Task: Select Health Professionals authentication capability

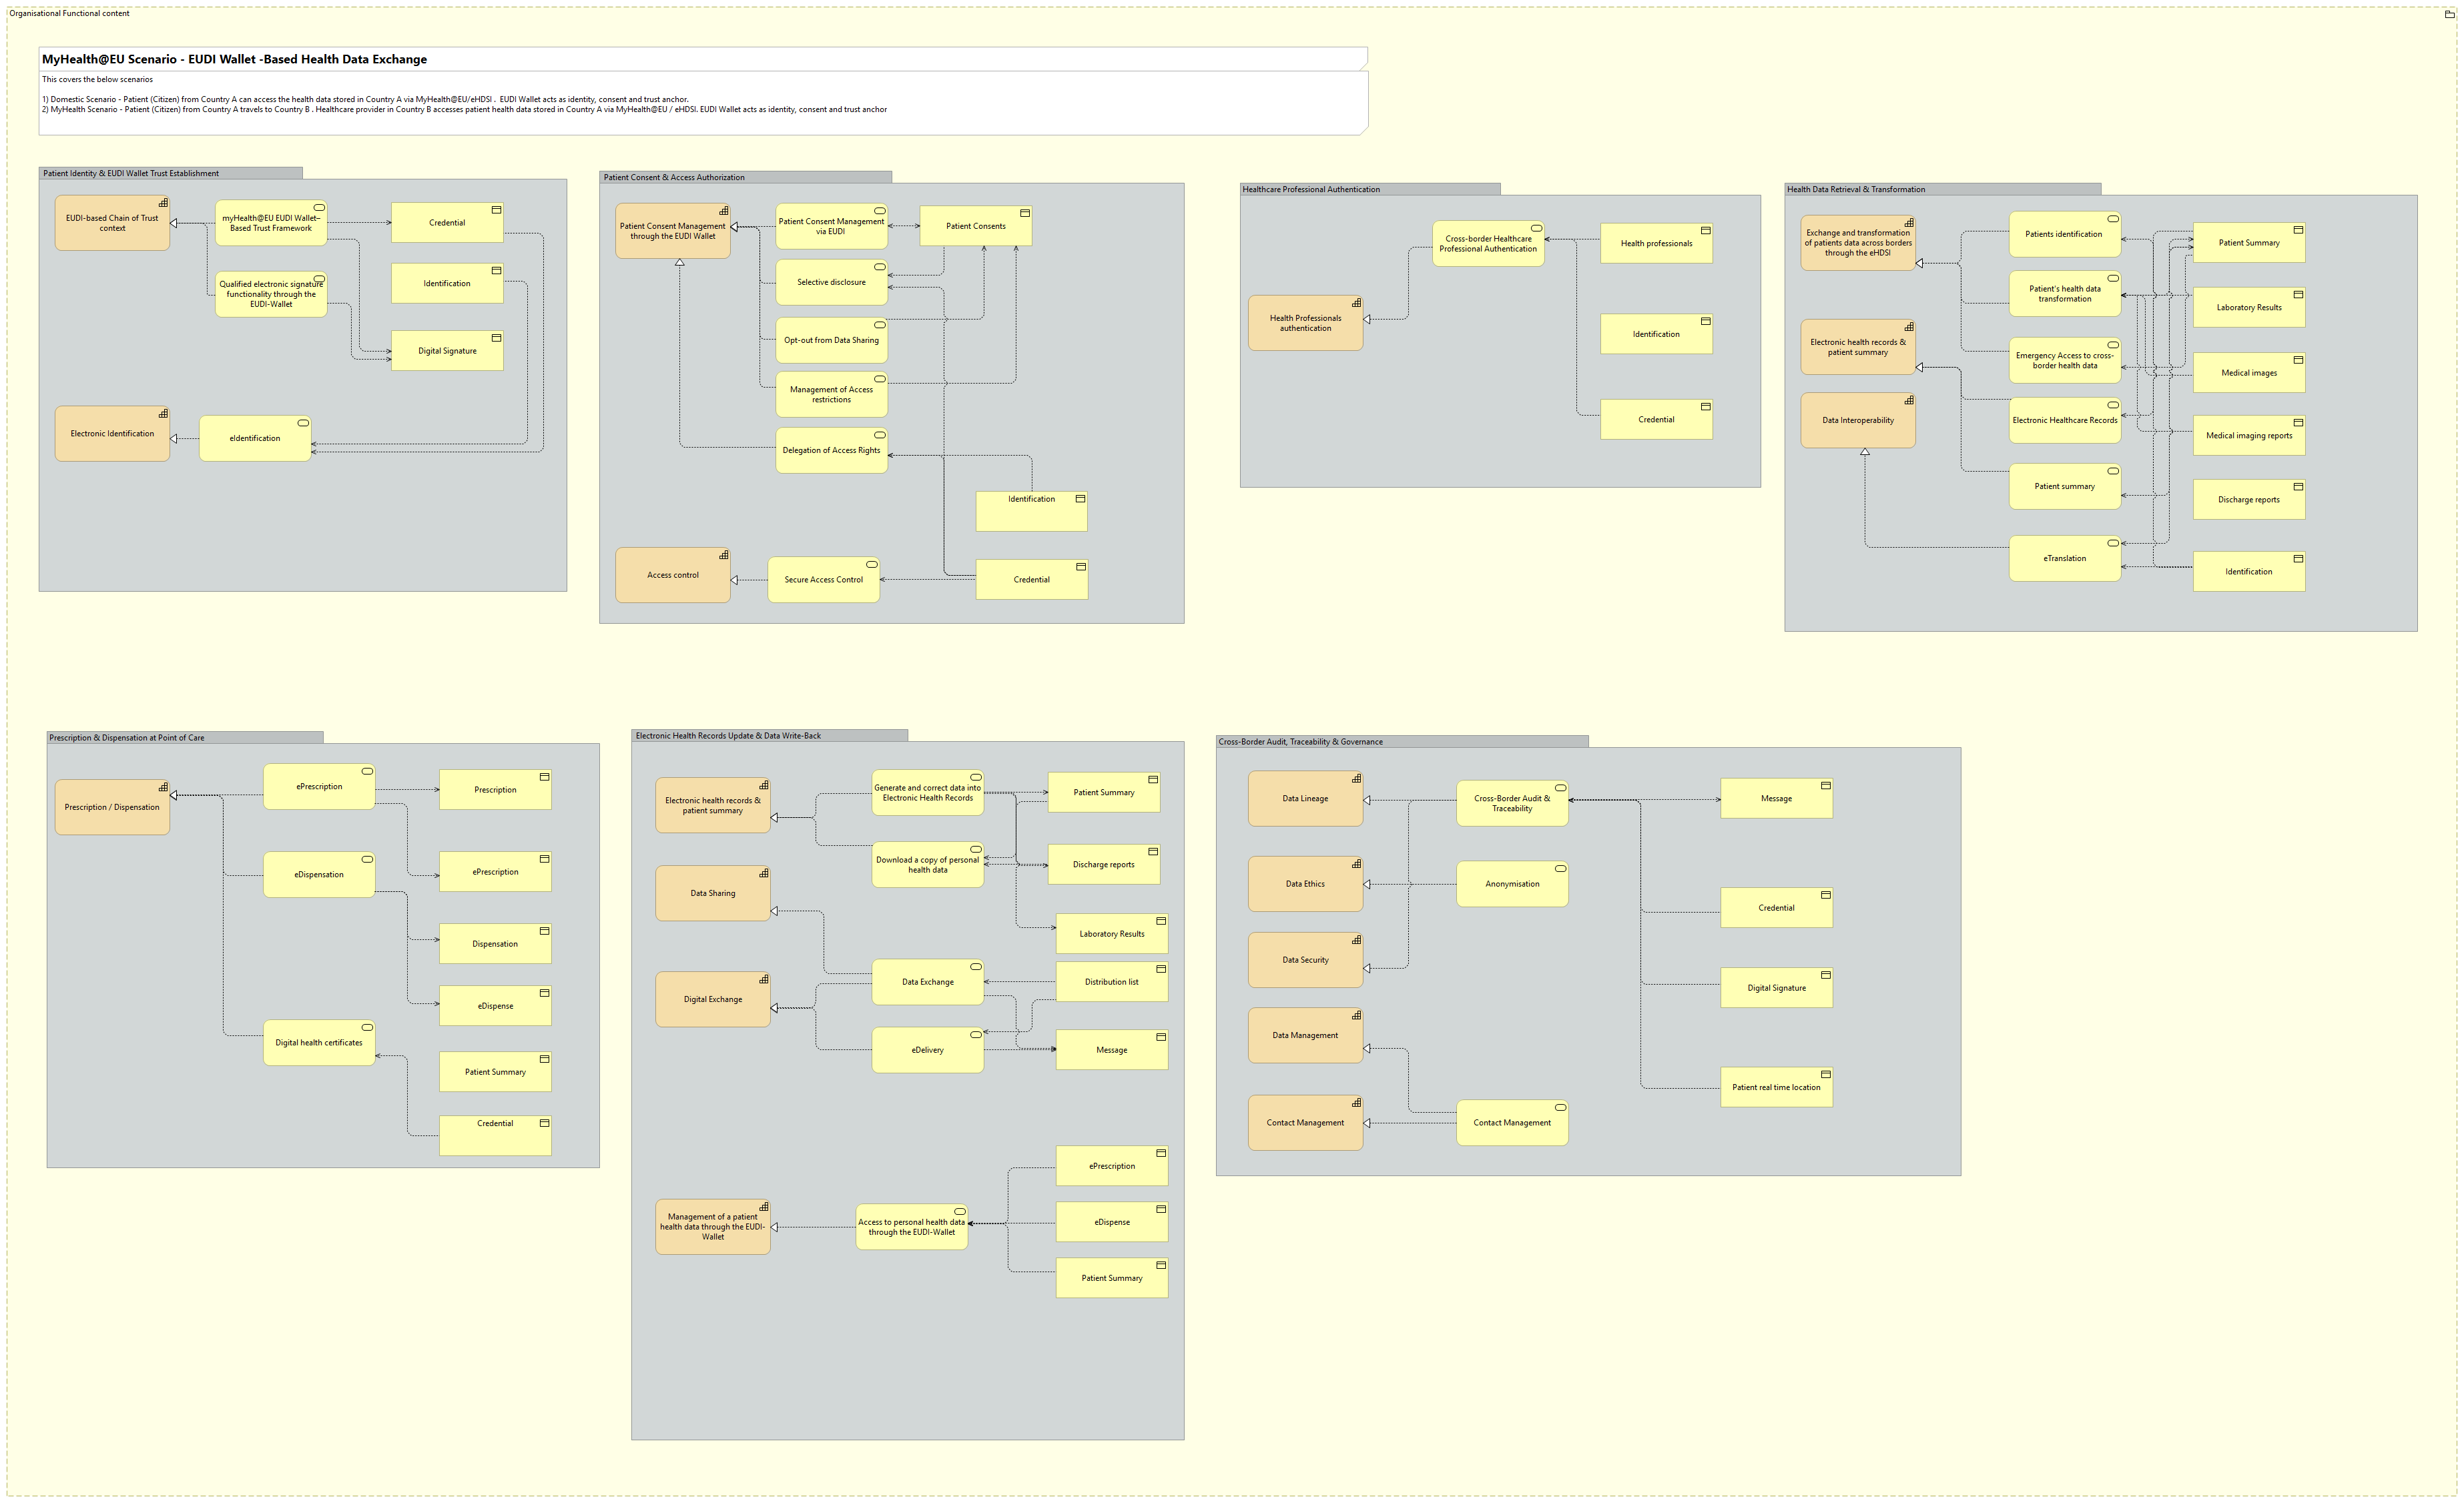Action: tap(1305, 323)
